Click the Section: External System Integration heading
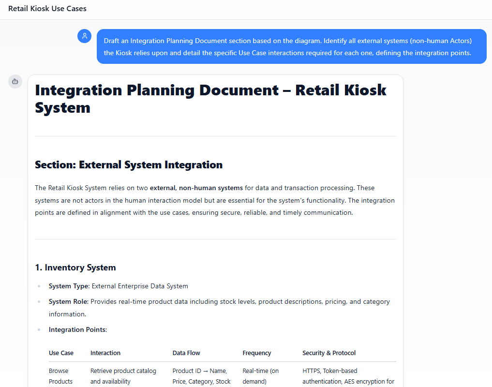This screenshot has width=492, height=387. (x=129, y=165)
